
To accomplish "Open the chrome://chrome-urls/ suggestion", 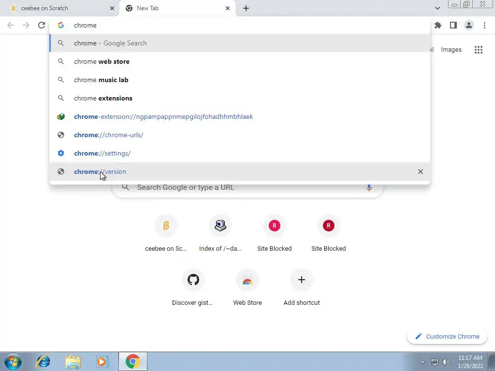I will tap(240, 135).
